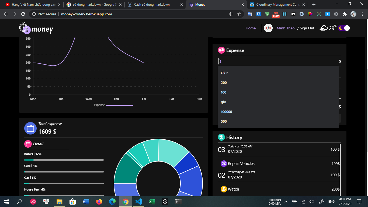Image resolution: width=368 pixels, height=207 pixels.
Task: Open the code </> icon in the navbar
Action: (268, 28)
